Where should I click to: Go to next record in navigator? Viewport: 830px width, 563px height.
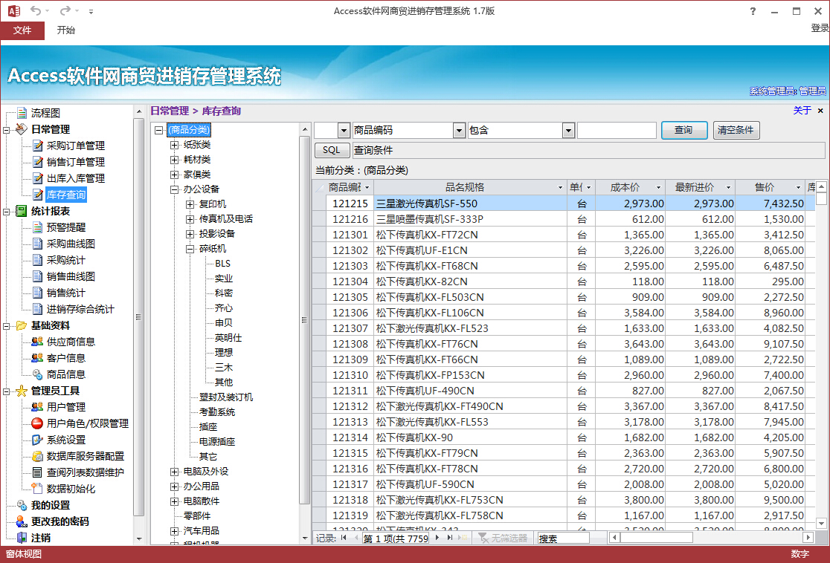[x=437, y=538]
